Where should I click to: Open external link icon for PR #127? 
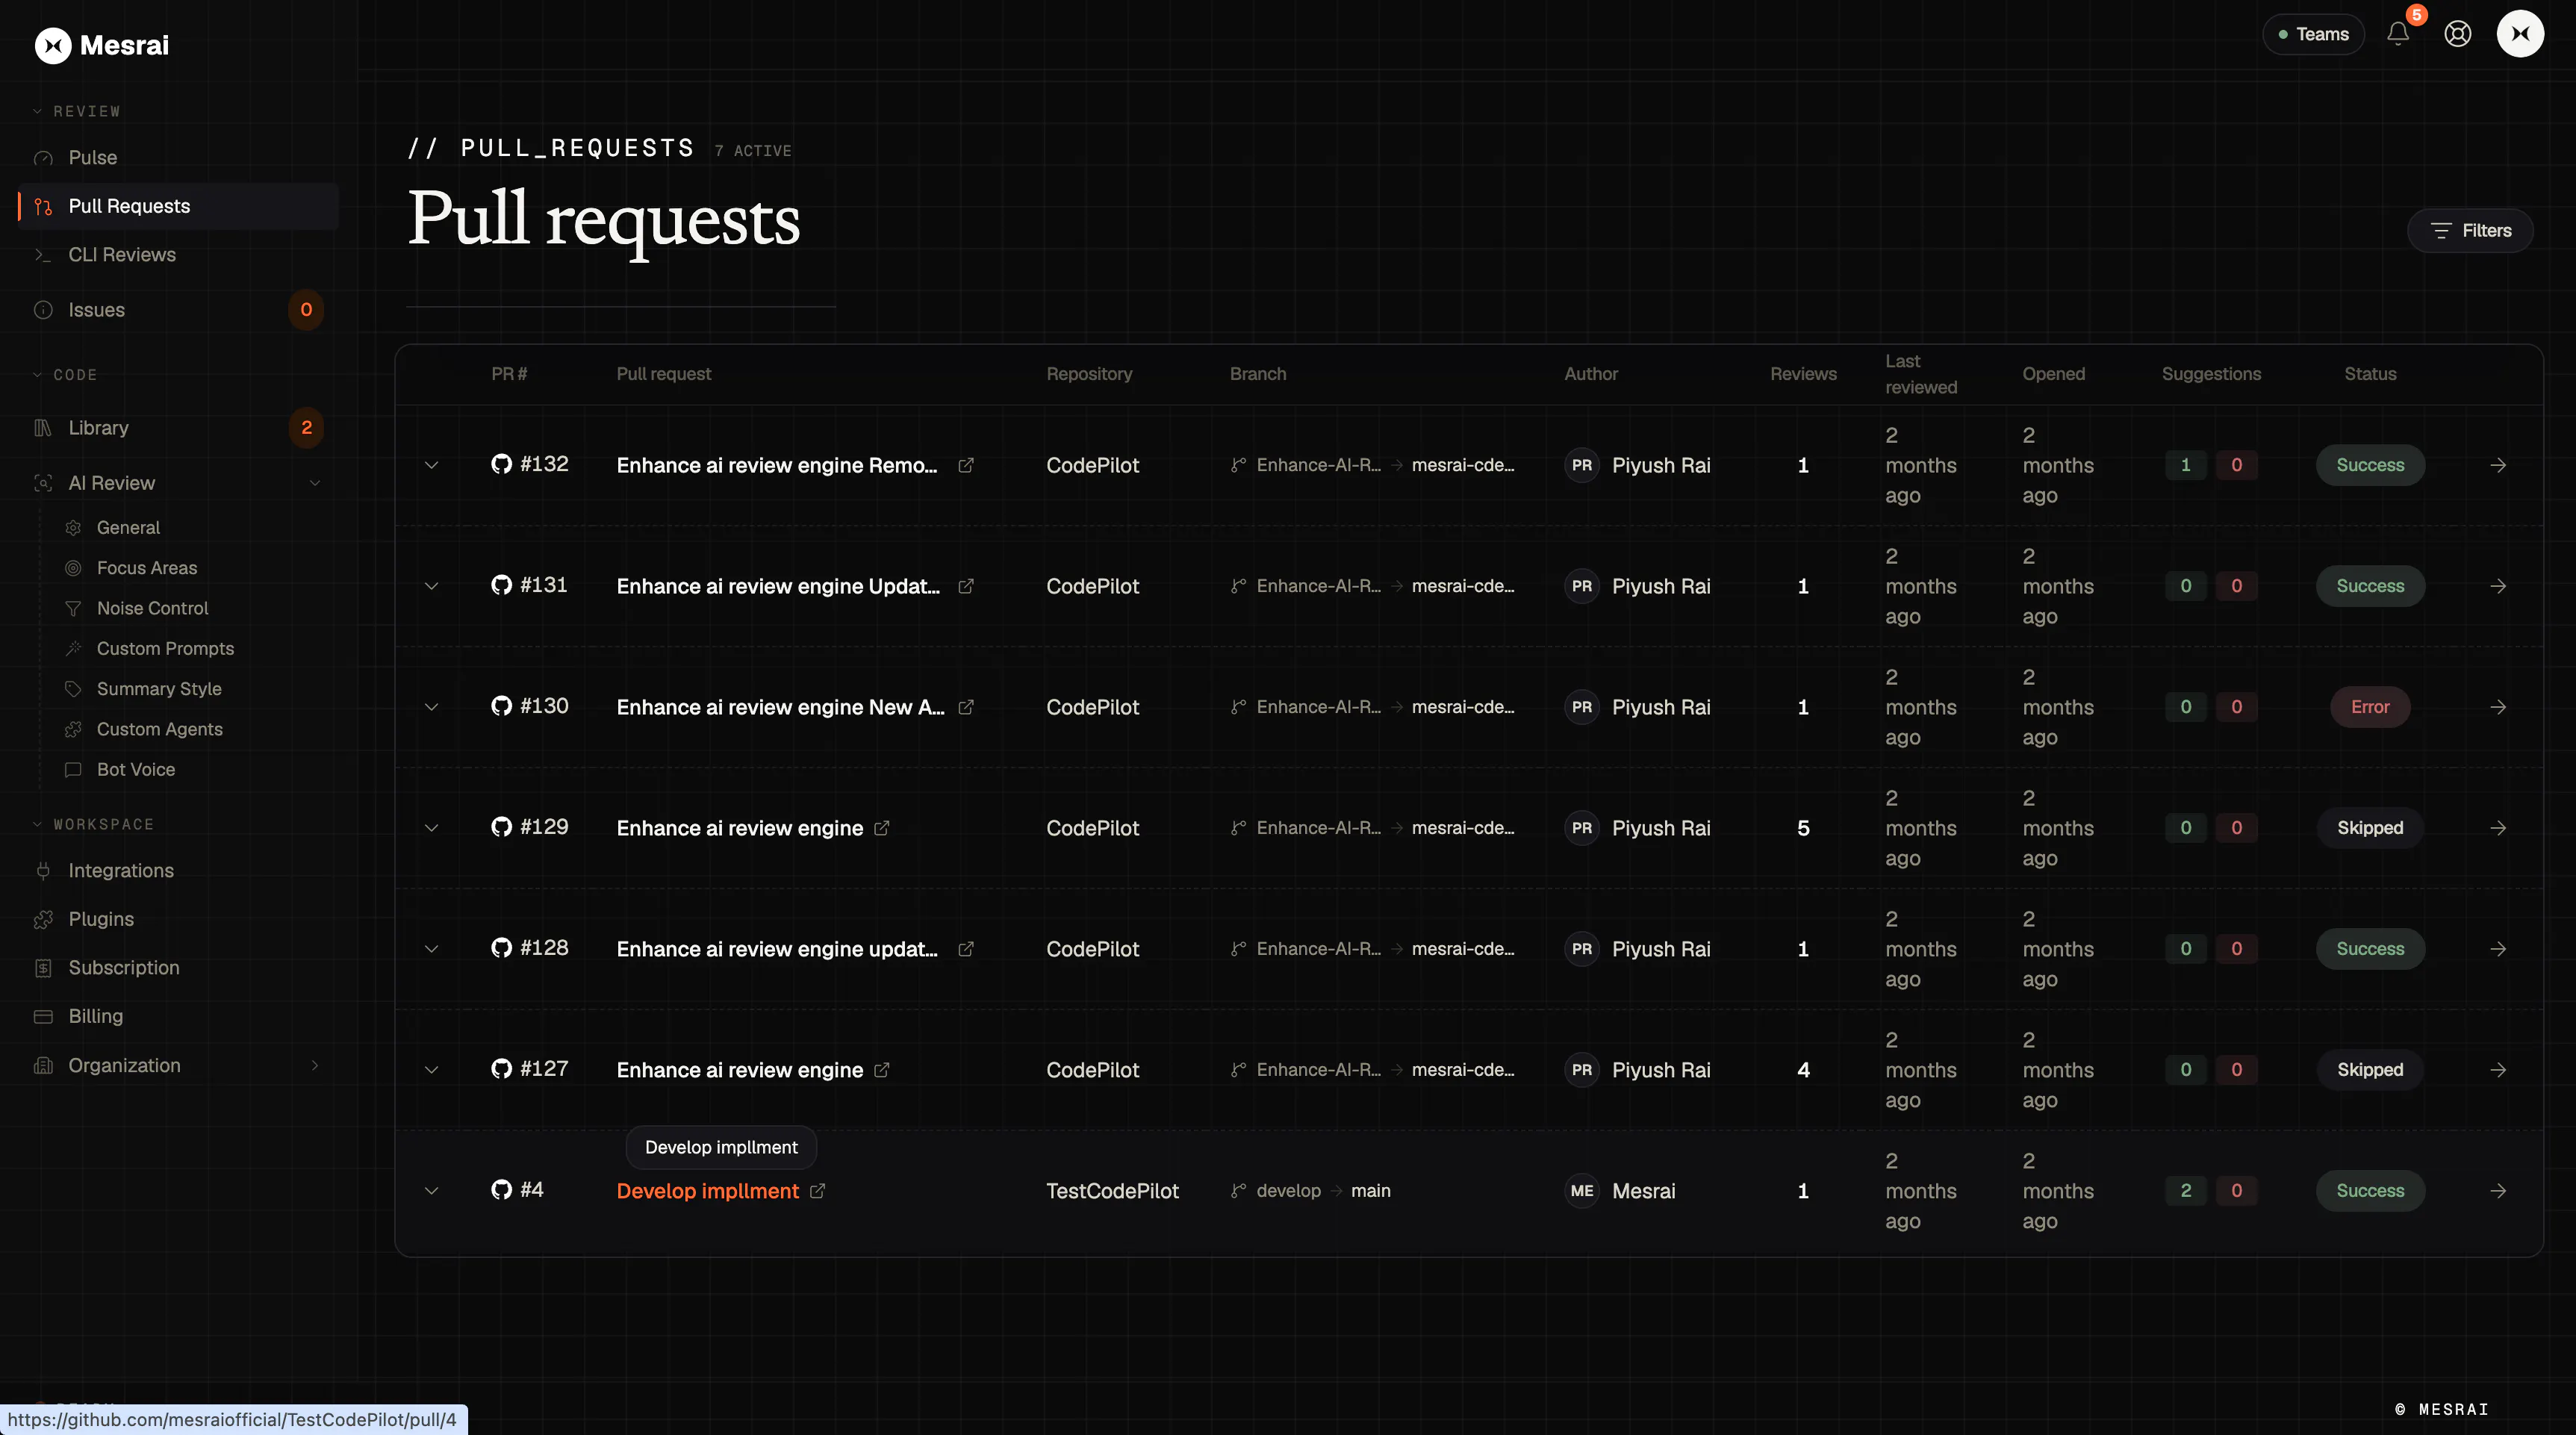[882, 1070]
